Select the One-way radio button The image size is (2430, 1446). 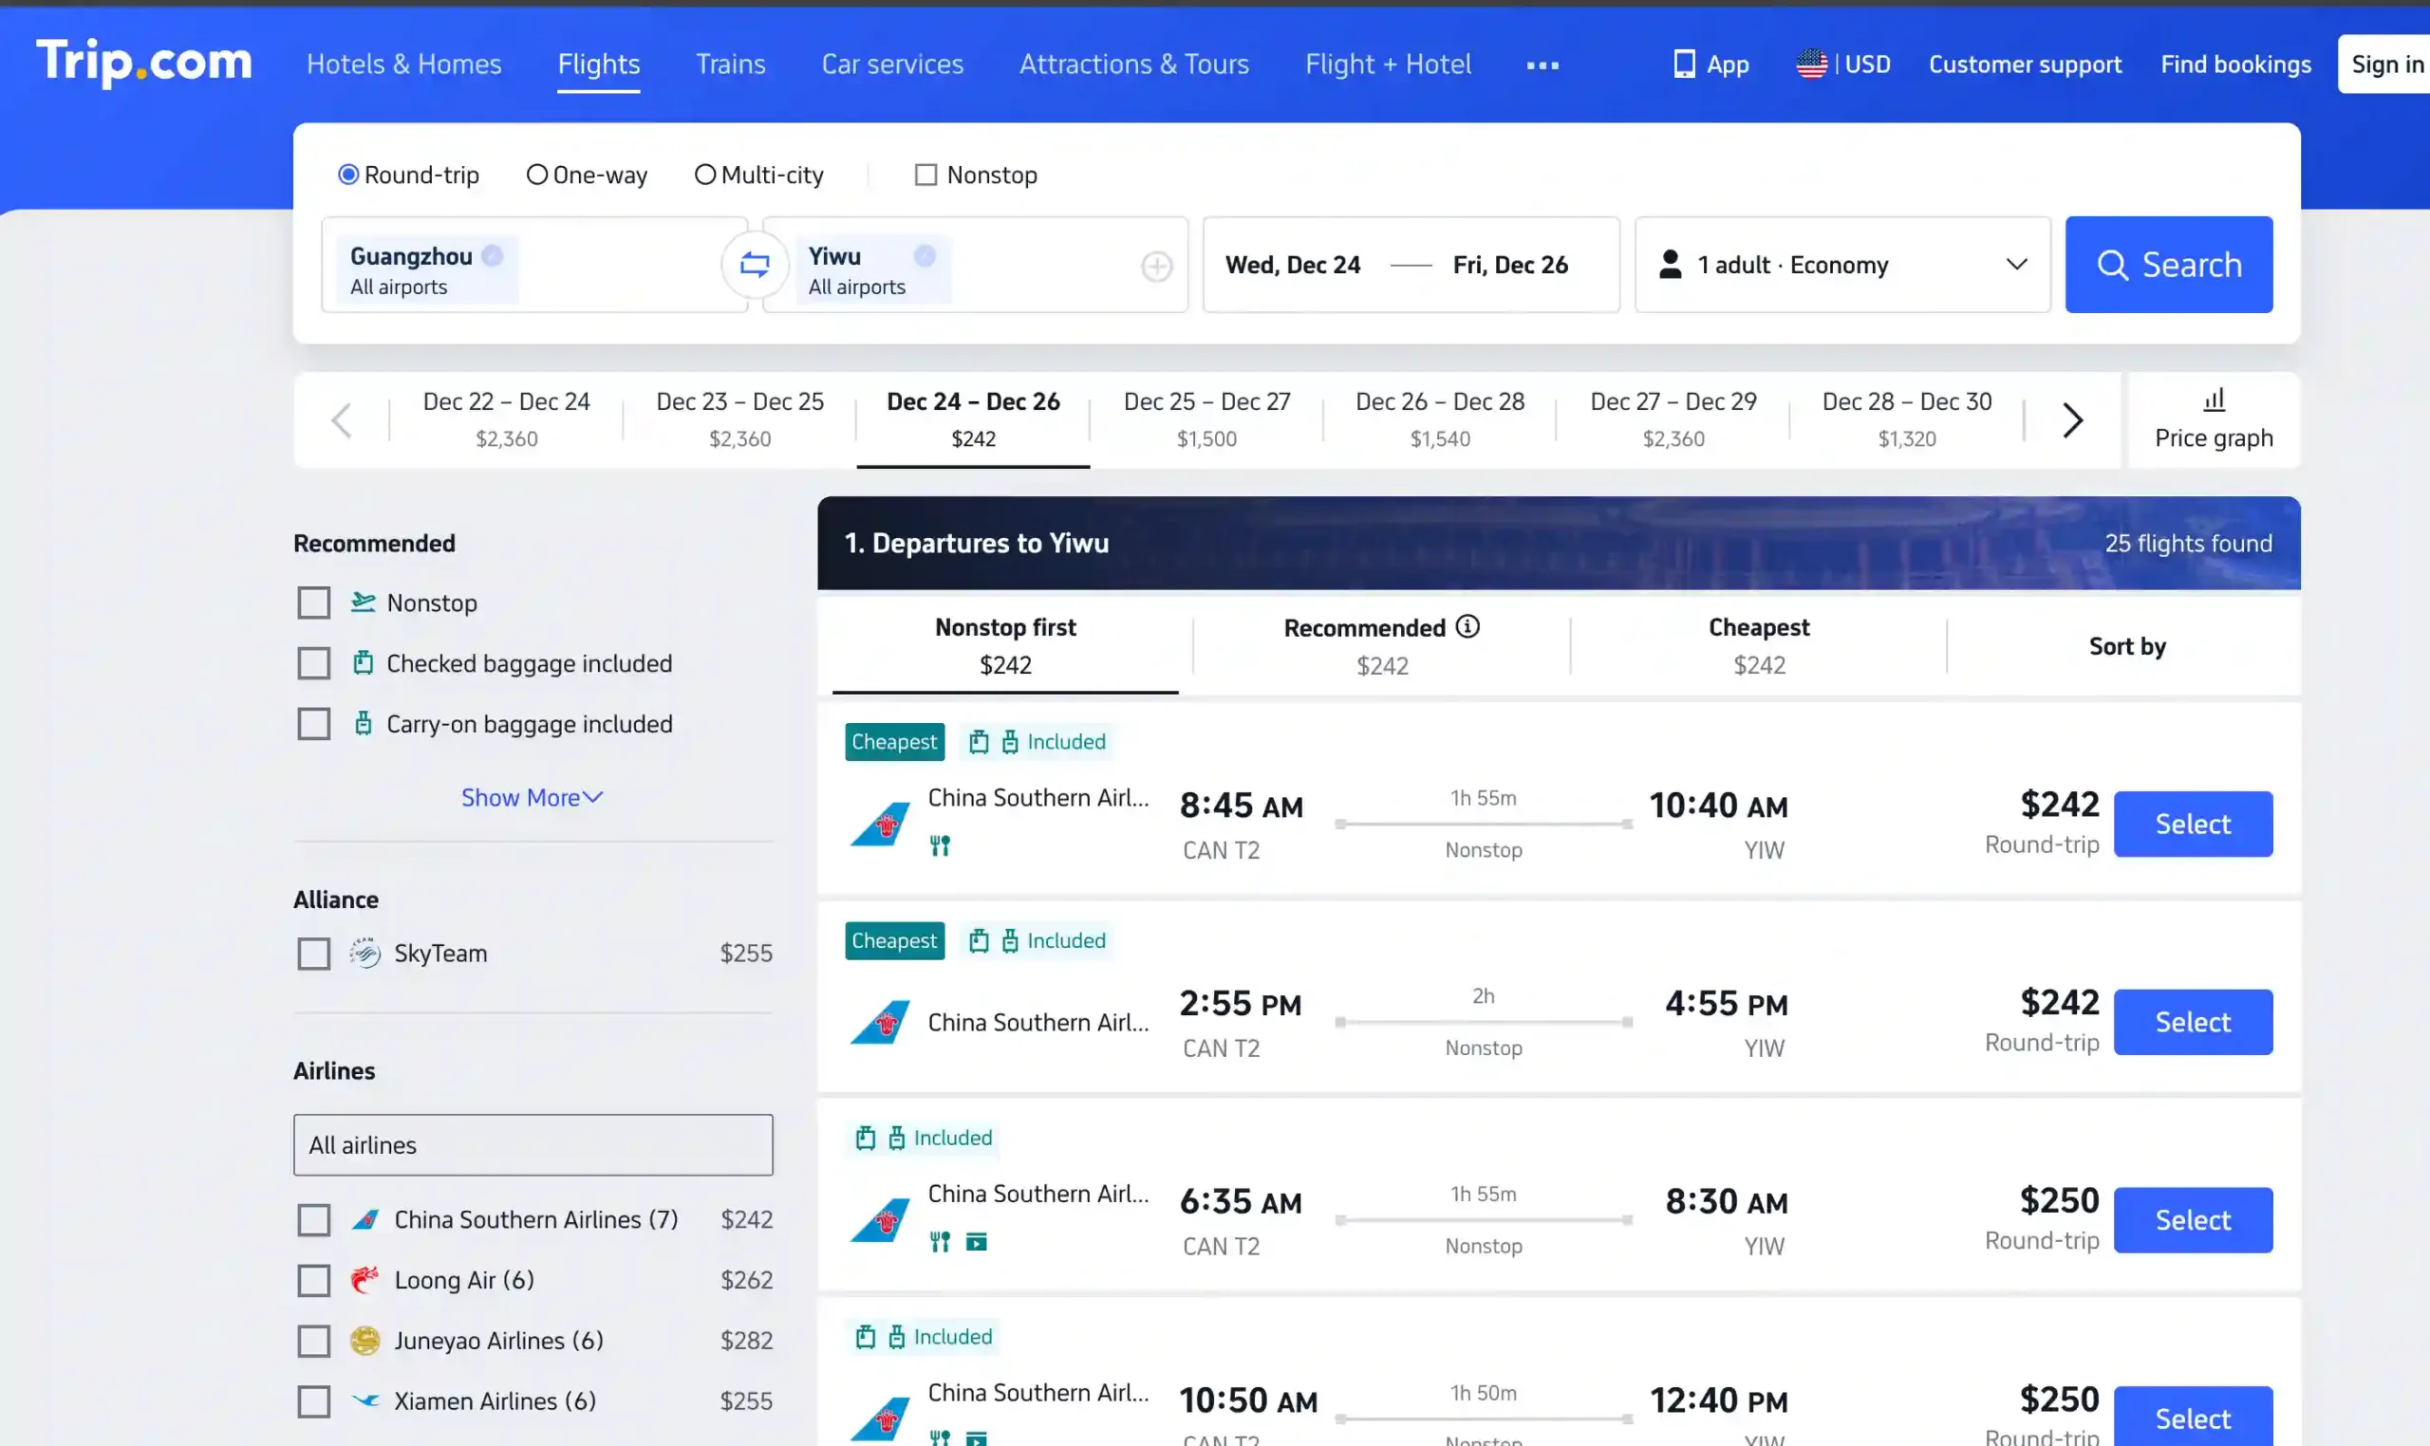click(x=536, y=176)
